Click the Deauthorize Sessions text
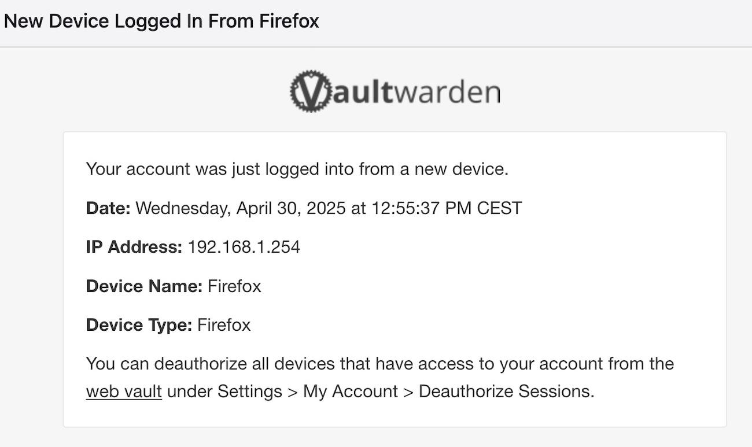This screenshot has width=752, height=447. pos(505,391)
